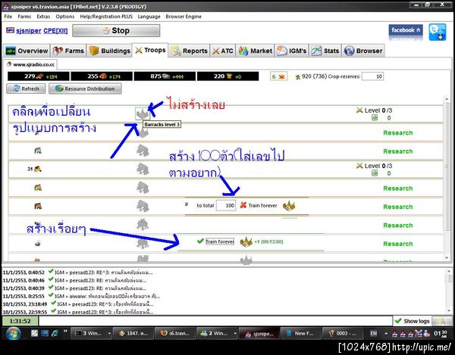This screenshot has width=455, height=355.
Task: Click the 'to total' number field showing 100
Action: (226, 205)
